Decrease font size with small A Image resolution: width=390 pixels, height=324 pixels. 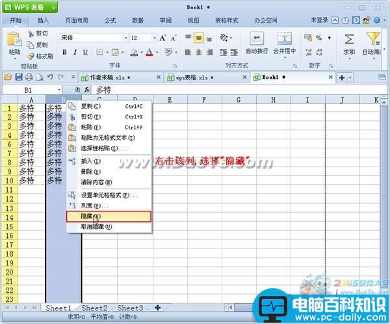coord(174,38)
